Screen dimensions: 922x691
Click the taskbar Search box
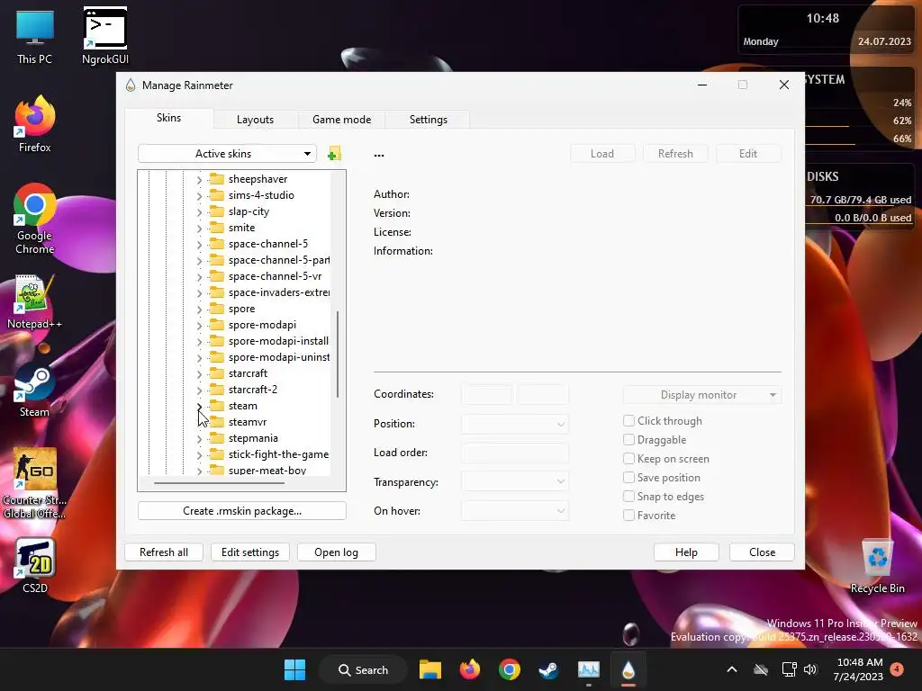click(363, 669)
